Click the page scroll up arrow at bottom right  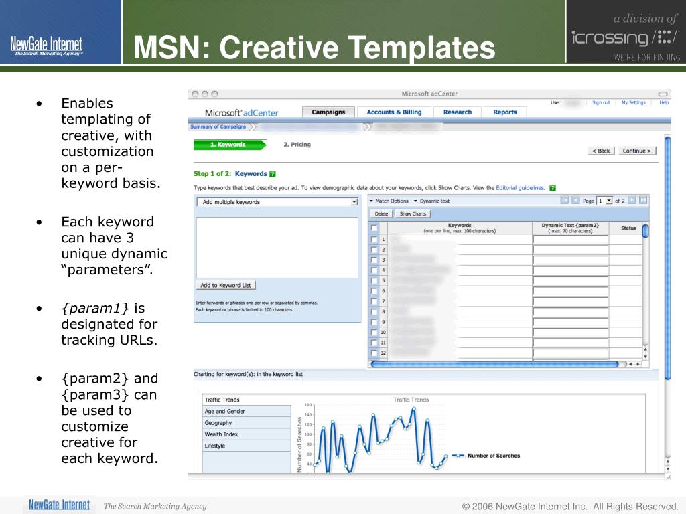tap(668, 462)
